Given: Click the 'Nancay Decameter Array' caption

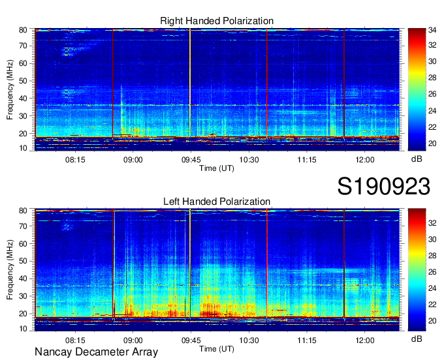Looking at the screenshot, I should (x=96, y=352).
